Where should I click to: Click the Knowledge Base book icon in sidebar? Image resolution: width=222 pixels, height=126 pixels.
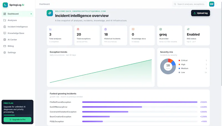click(5, 33)
